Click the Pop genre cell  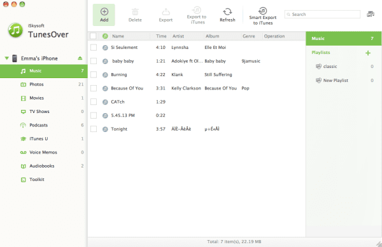coord(245,88)
